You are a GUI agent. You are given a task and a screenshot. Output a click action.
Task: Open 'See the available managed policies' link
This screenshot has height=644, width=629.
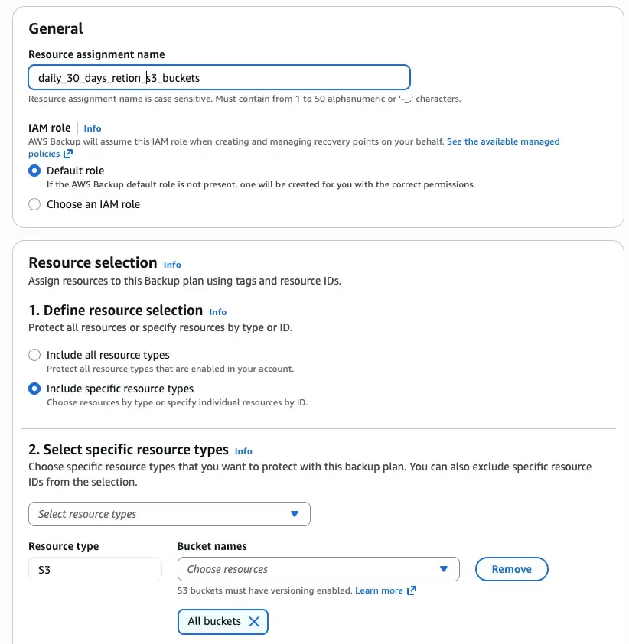[x=503, y=141]
